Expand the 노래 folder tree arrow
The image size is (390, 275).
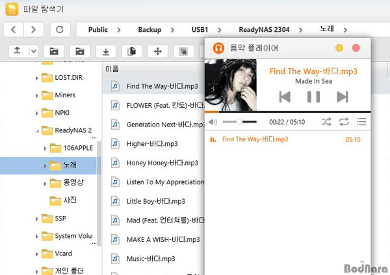point(45,166)
